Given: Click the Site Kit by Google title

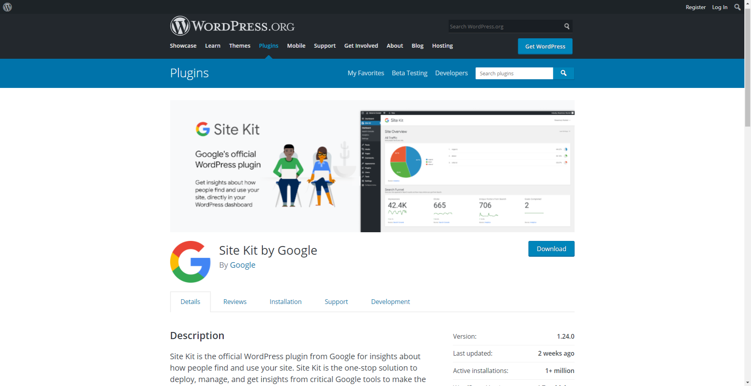Looking at the screenshot, I should pos(268,250).
